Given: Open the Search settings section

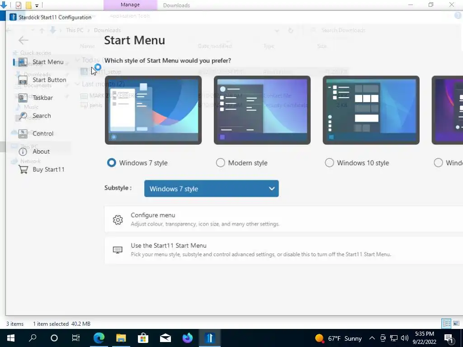Looking at the screenshot, I should tap(35, 116).
